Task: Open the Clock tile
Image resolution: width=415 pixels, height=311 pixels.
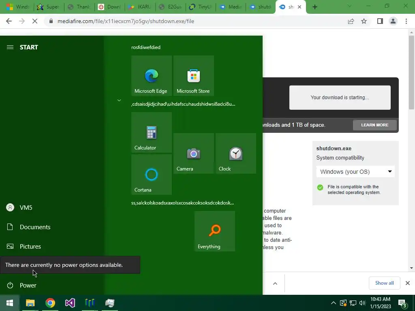Action: (x=235, y=153)
